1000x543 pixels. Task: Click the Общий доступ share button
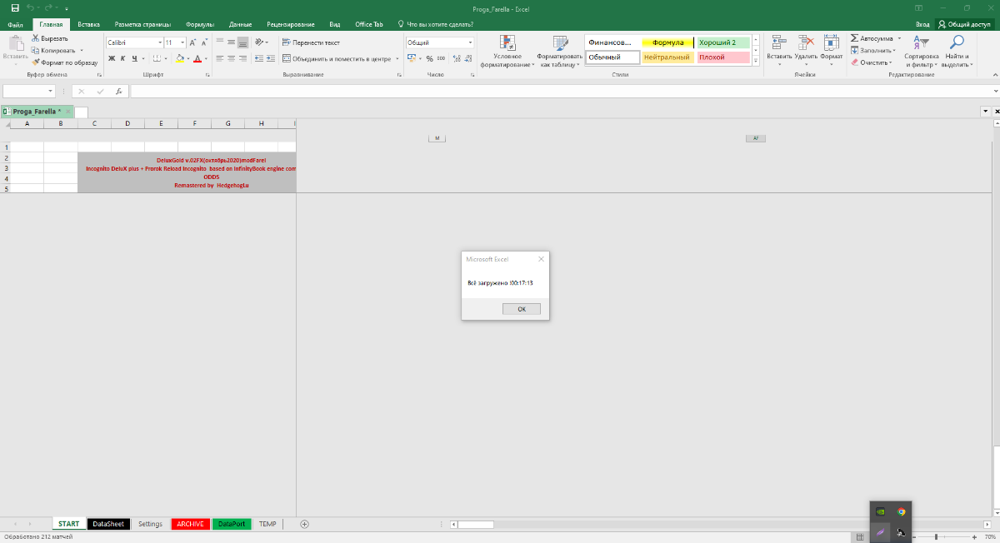point(965,24)
